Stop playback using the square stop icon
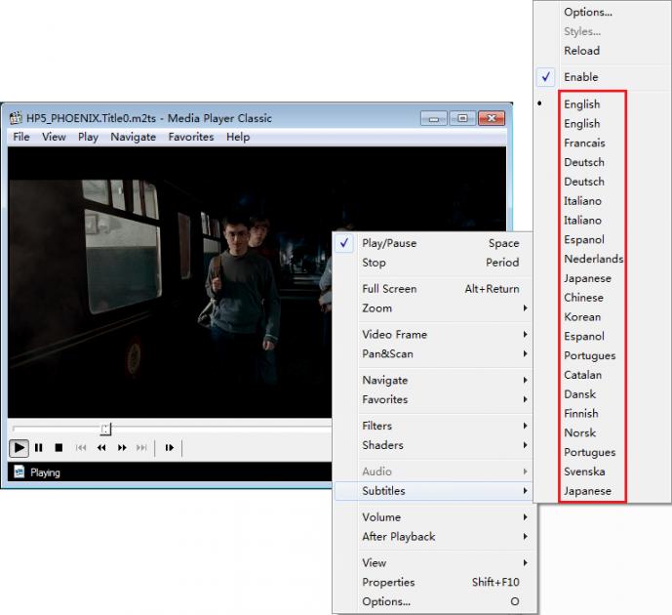 pos(59,448)
